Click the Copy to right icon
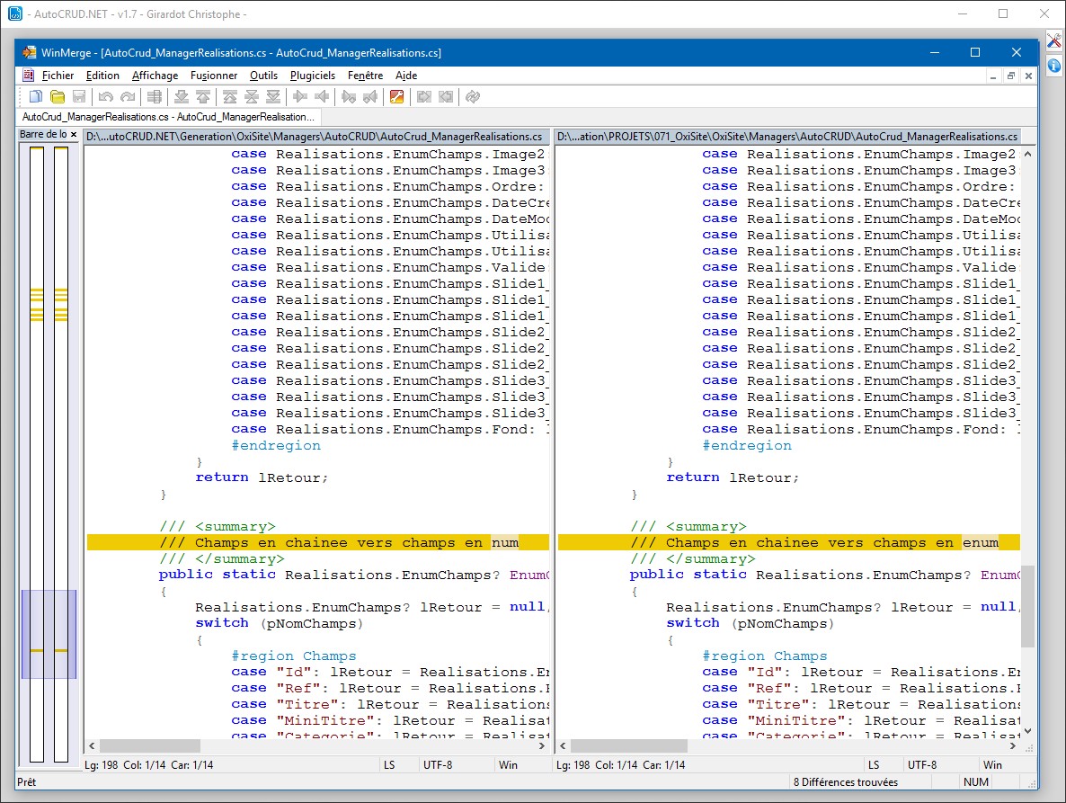Viewport: 1066px width, 803px height. point(300,96)
